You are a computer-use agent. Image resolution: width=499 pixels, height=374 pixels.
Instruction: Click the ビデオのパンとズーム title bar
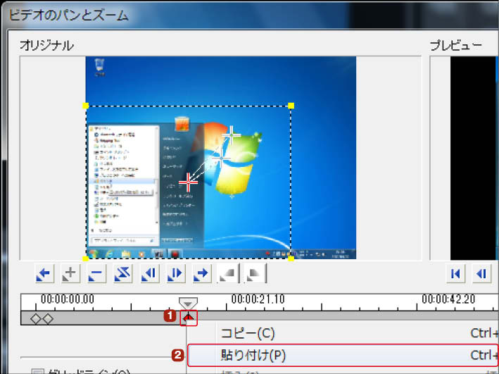click(249, 15)
